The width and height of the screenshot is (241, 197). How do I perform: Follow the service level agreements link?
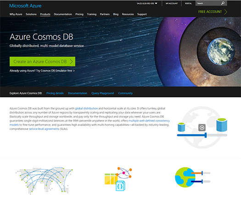44,129
